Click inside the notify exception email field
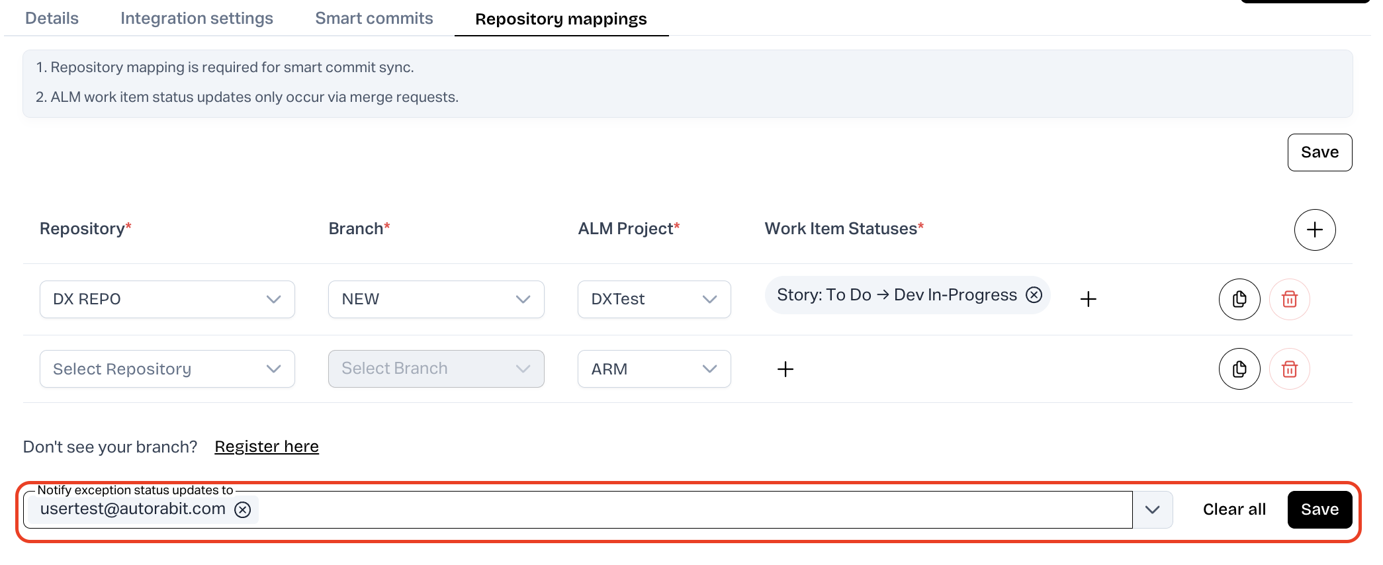This screenshot has height=565, width=1383. click(662, 509)
